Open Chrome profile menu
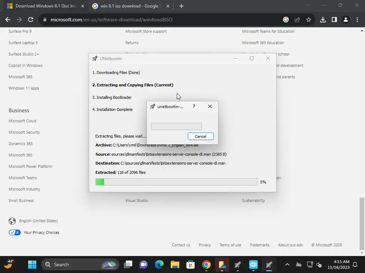365x273 pixels. (x=346, y=20)
